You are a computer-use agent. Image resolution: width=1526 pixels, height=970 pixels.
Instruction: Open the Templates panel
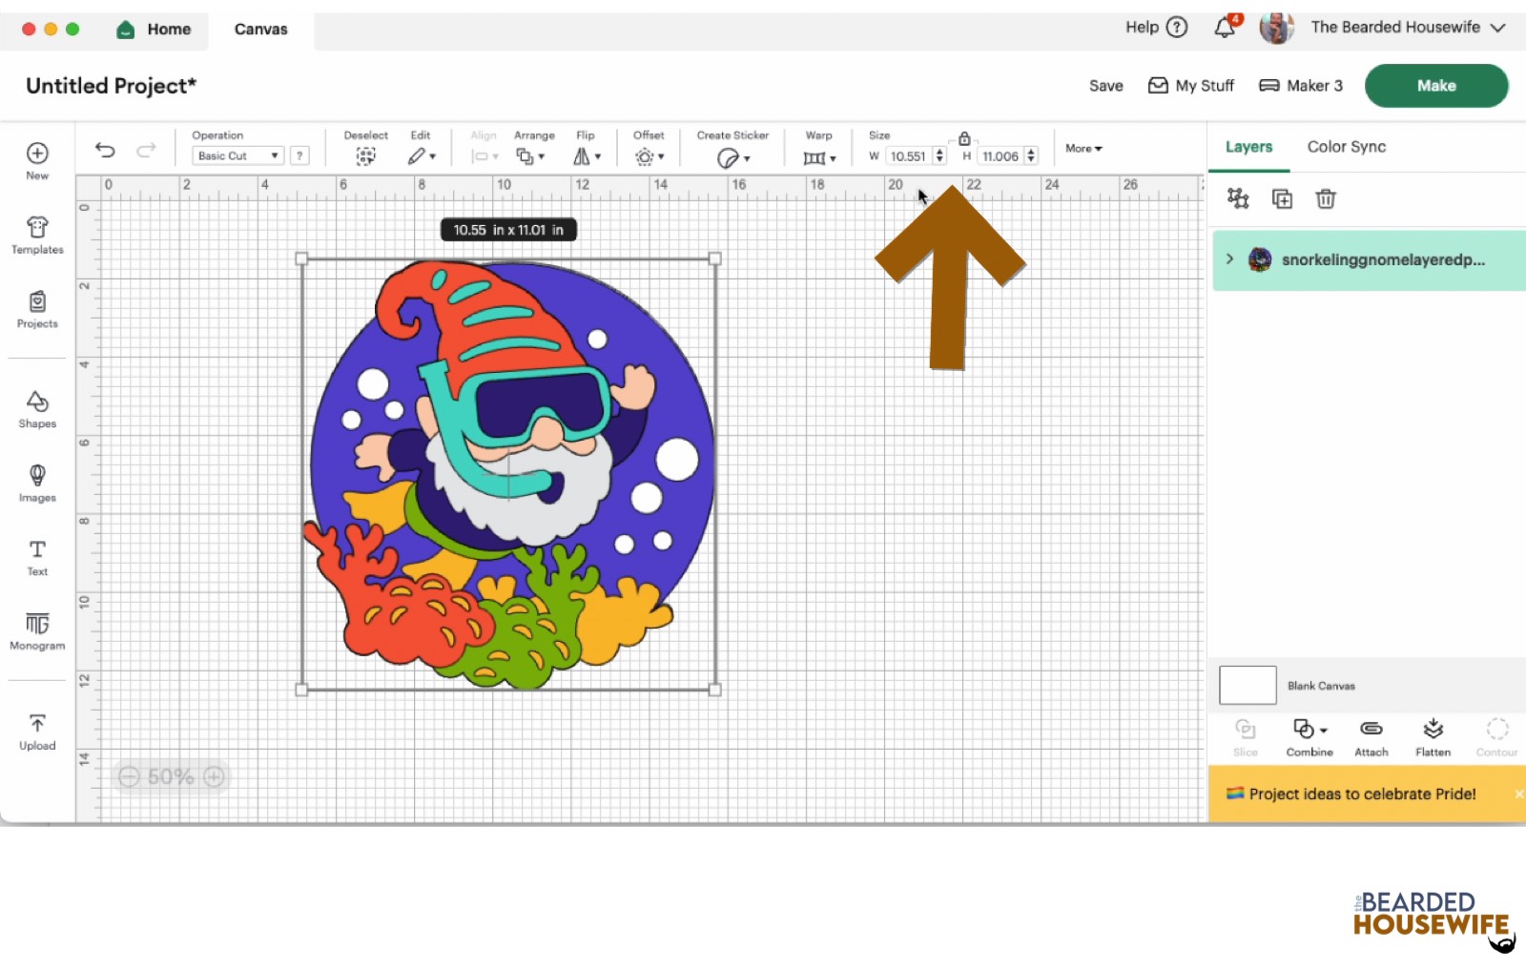coord(37,235)
